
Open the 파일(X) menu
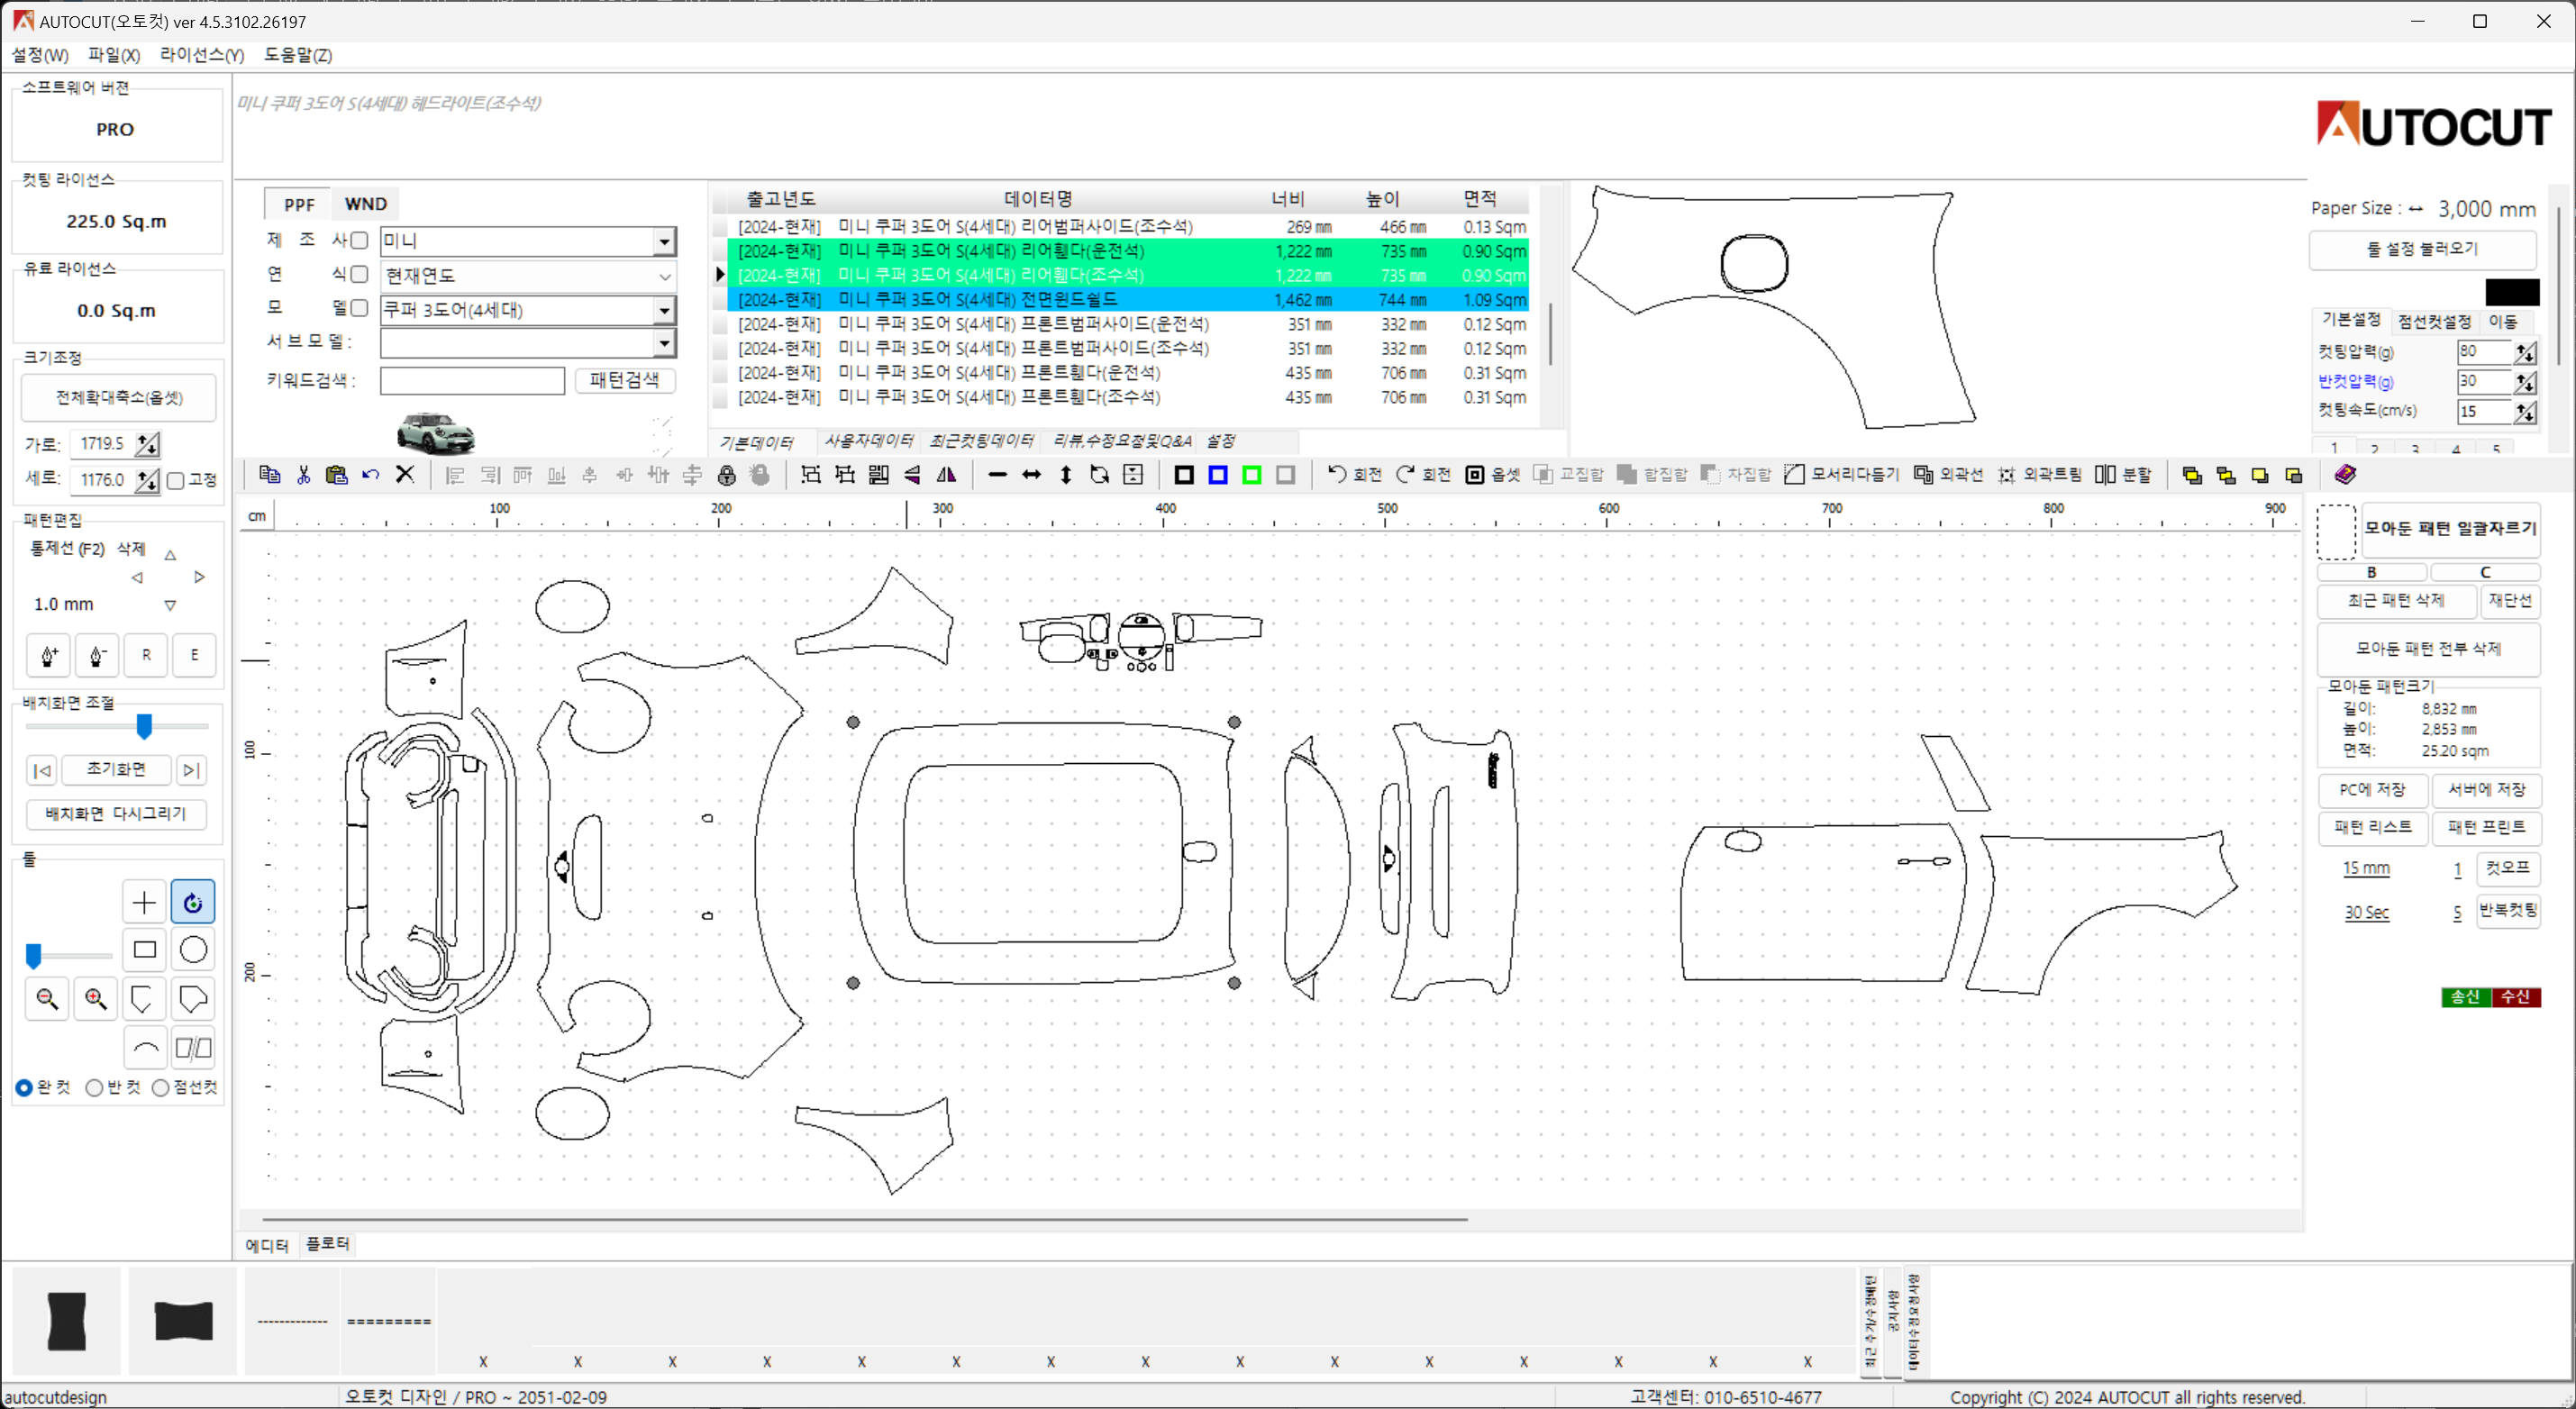coord(114,55)
